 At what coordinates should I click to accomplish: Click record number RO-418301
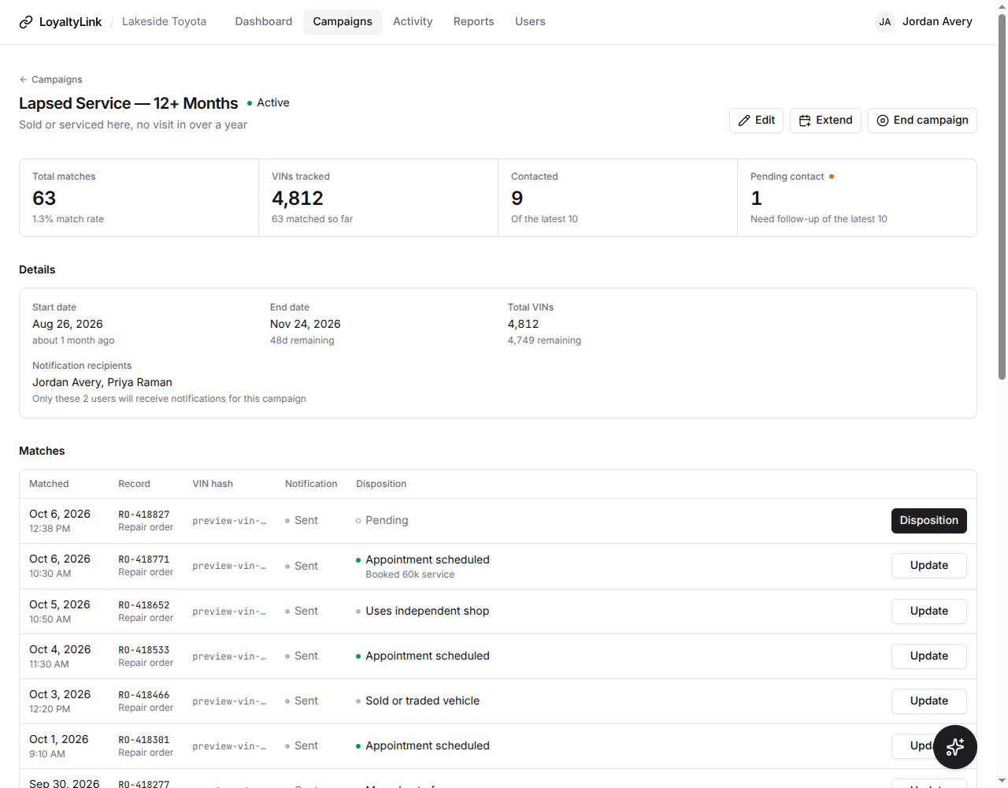[x=144, y=740]
